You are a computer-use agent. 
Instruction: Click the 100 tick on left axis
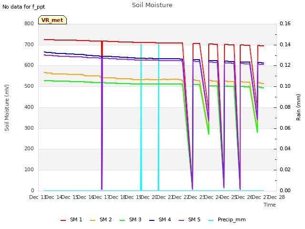tap(29, 170)
